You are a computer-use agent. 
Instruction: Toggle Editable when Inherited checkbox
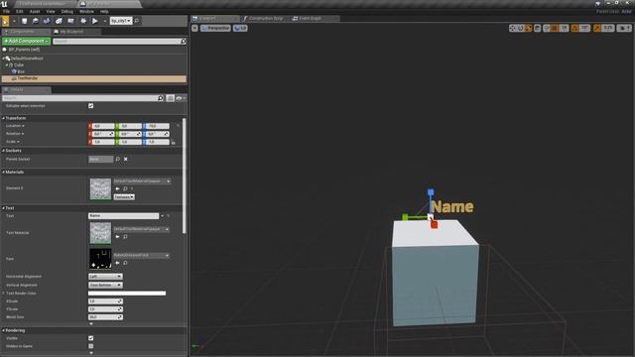click(x=90, y=106)
